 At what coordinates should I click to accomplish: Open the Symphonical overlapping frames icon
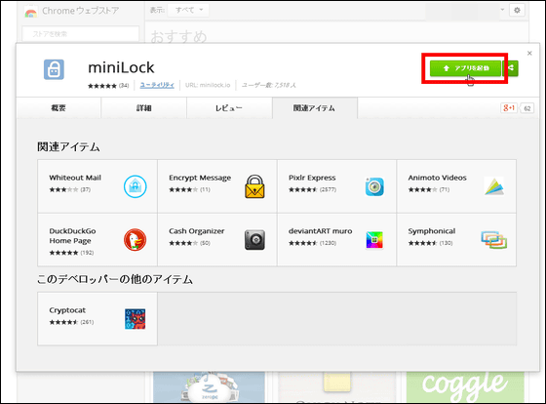tap(494, 240)
